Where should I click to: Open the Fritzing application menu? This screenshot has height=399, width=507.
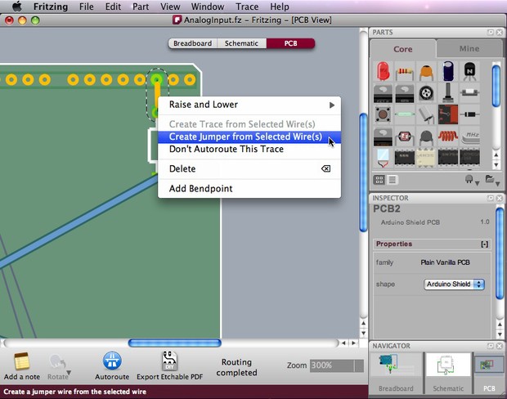pos(51,7)
